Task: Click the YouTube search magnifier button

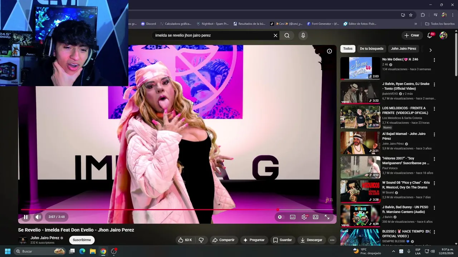Action: (287, 35)
